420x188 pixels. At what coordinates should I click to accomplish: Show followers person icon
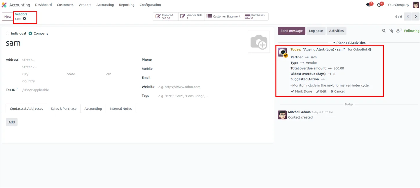pyautogui.click(x=398, y=31)
